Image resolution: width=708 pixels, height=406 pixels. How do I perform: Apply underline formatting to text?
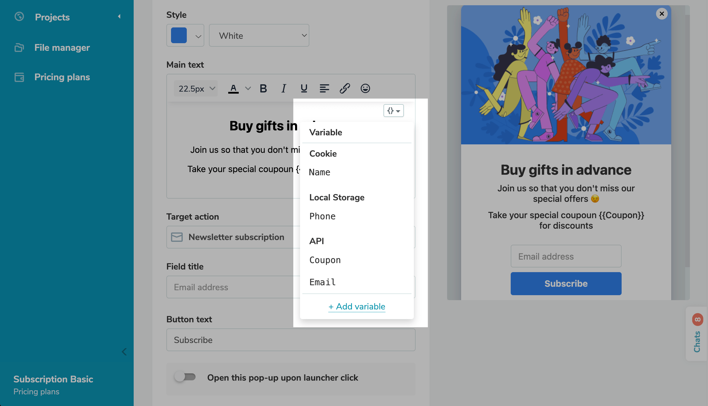tap(304, 88)
